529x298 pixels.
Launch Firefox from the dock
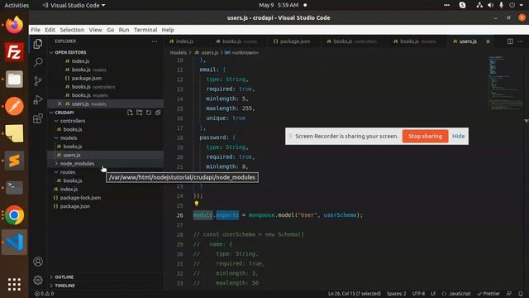(14, 25)
